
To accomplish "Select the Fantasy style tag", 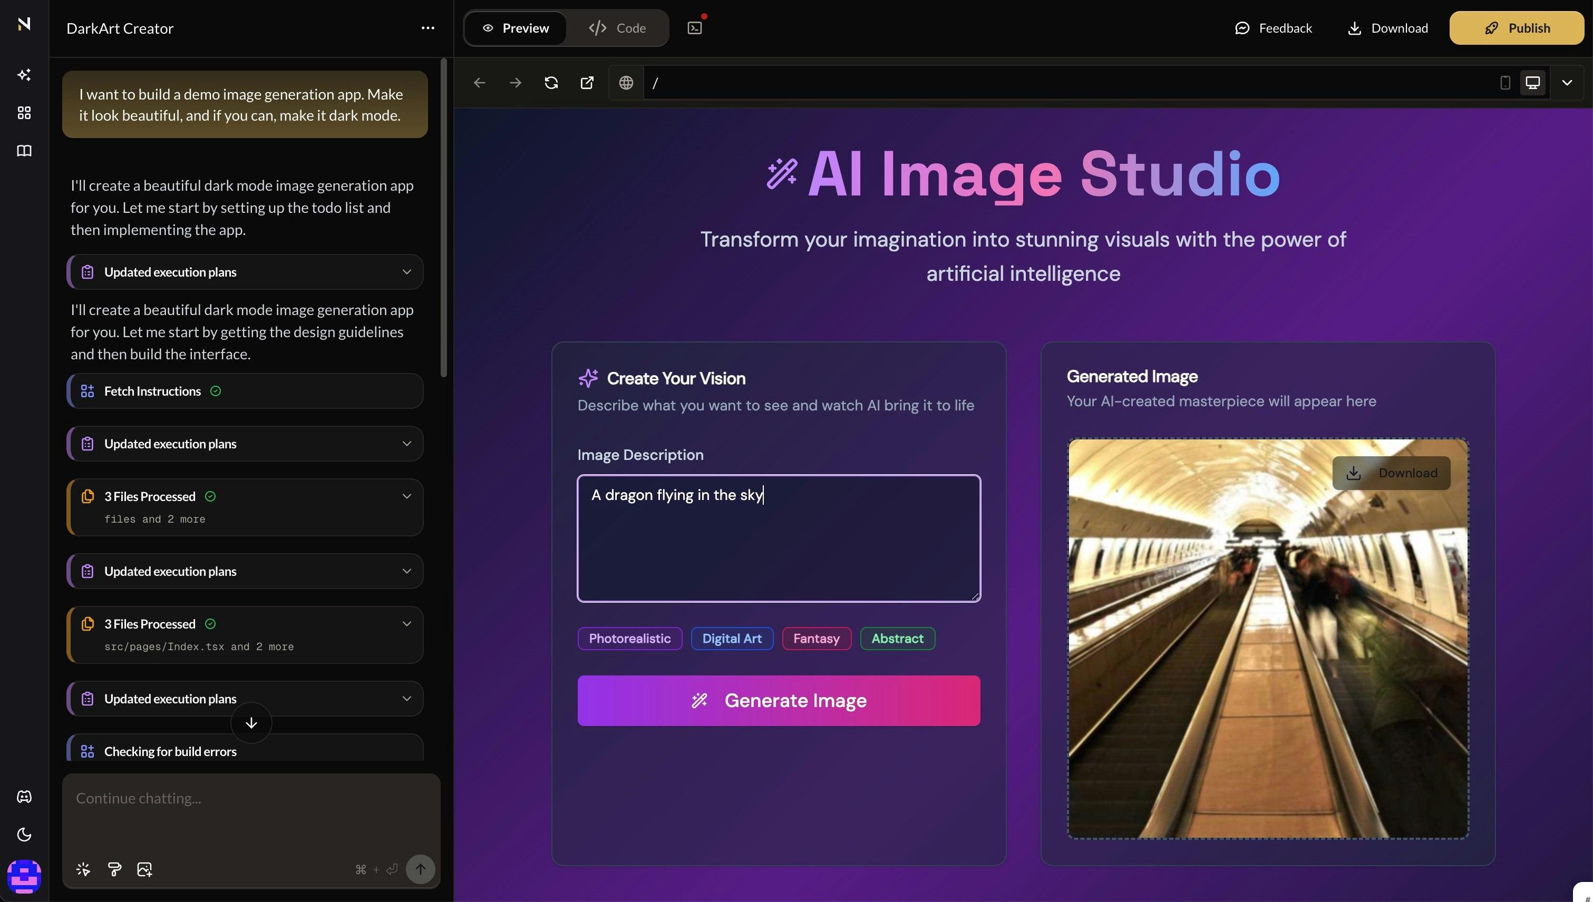I will point(817,638).
